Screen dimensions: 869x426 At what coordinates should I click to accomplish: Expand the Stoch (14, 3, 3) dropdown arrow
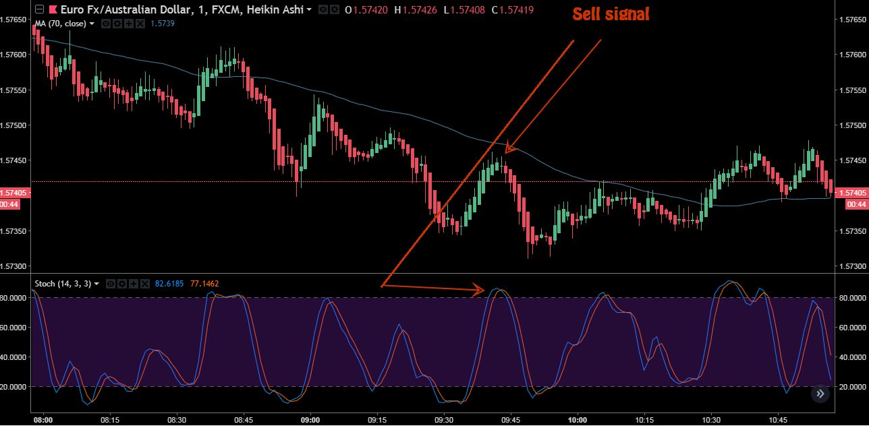pyautogui.click(x=96, y=284)
